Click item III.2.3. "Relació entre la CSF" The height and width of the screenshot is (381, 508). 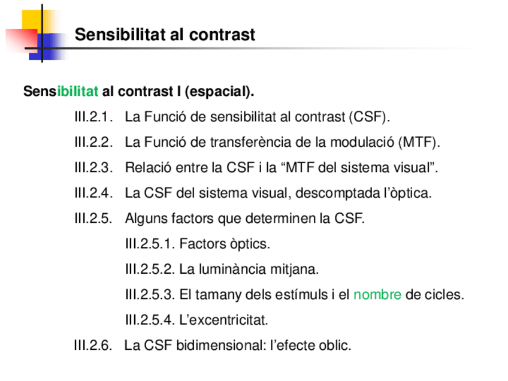(x=282, y=168)
